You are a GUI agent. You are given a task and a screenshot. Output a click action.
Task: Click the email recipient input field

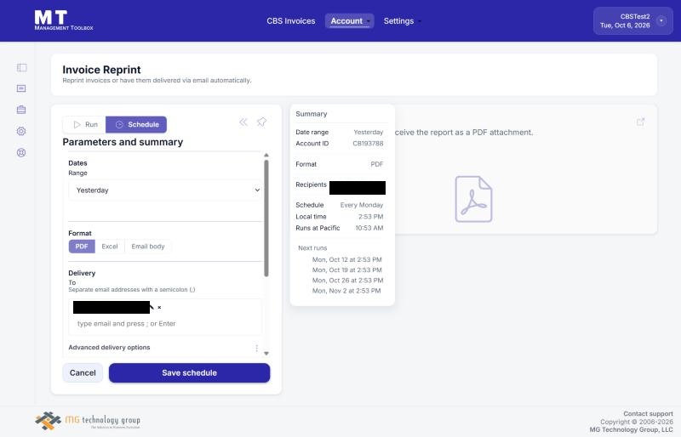[165, 324]
